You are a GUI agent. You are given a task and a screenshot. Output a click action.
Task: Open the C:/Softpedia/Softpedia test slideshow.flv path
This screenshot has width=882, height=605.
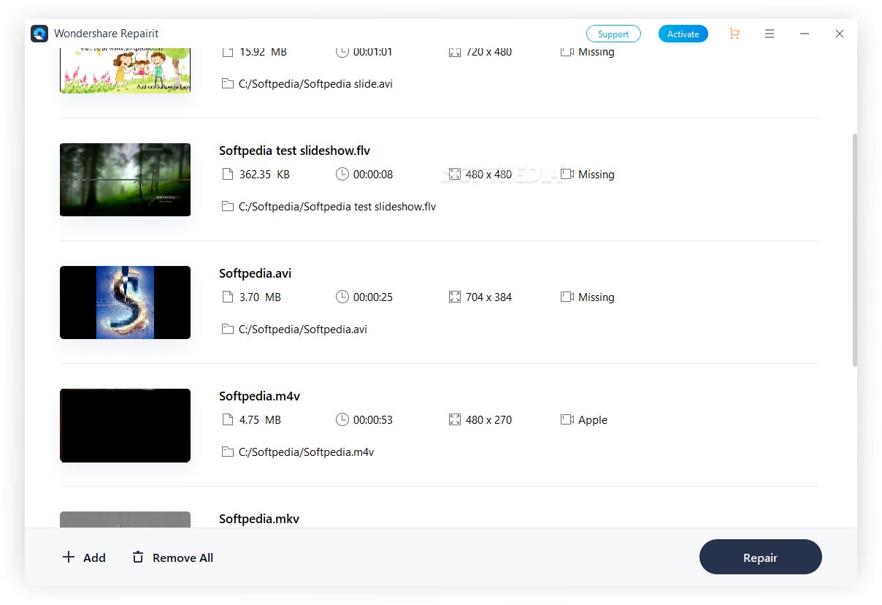pyautogui.click(x=337, y=207)
